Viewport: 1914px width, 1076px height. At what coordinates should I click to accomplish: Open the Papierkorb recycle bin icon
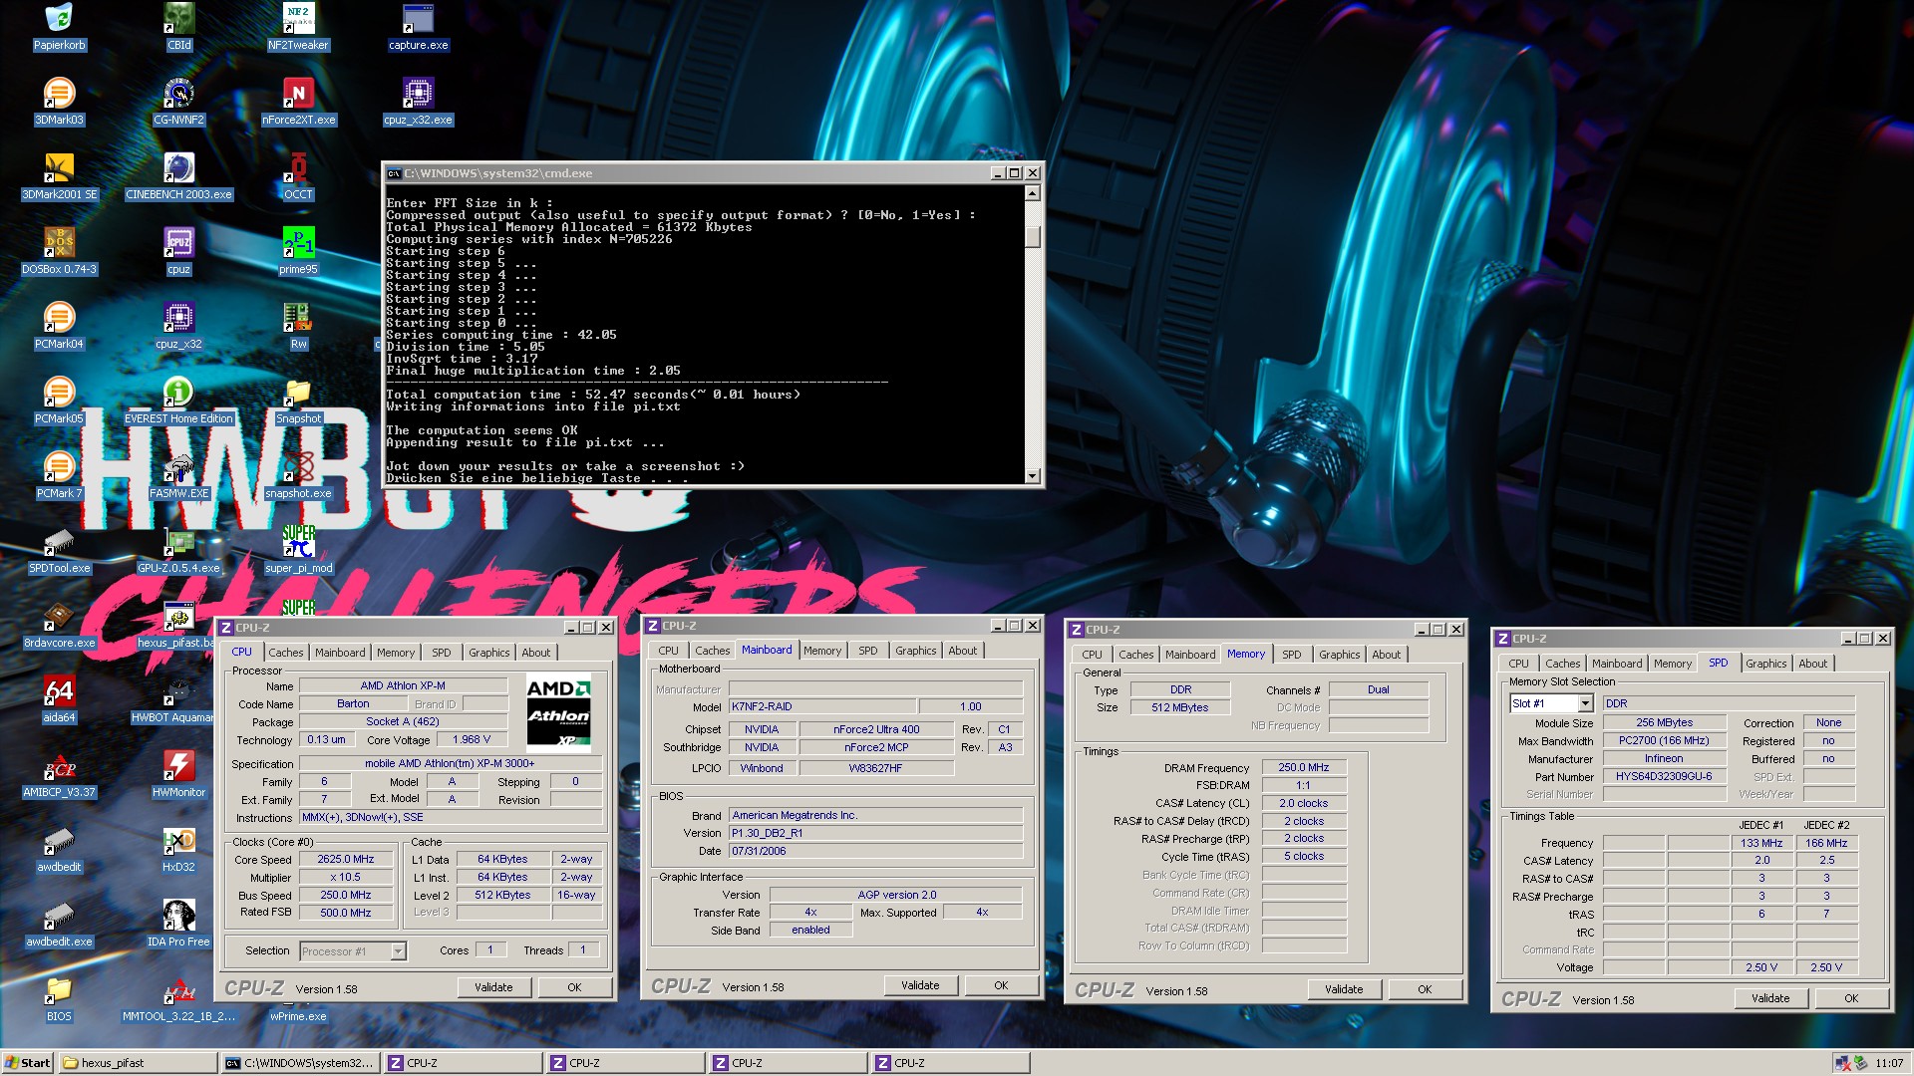tap(59, 27)
